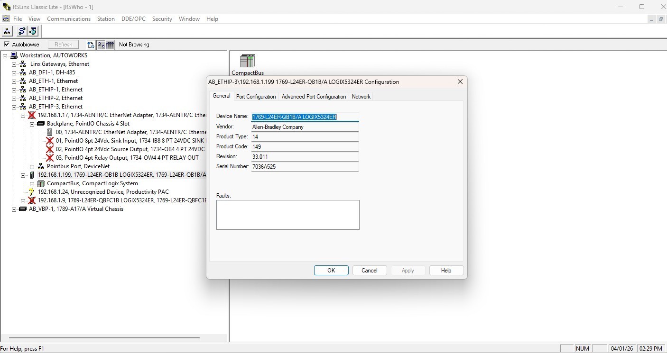667x353 pixels.
Task: Click the red-X icon for slot 02 Source Output
Action: click(50, 149)
